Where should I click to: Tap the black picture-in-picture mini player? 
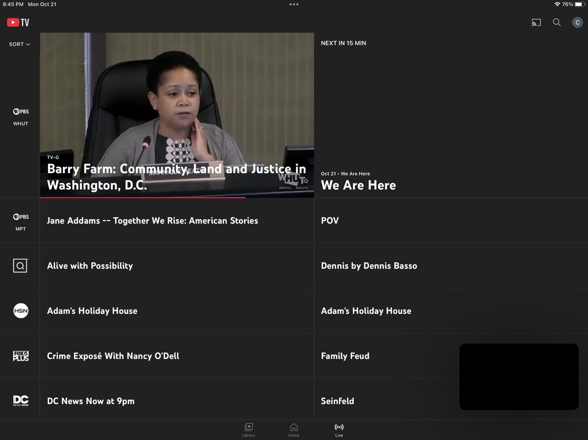click(x=519, y=377)
